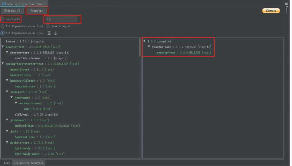Select the Conflicts radio button

(x=3, y=19)
